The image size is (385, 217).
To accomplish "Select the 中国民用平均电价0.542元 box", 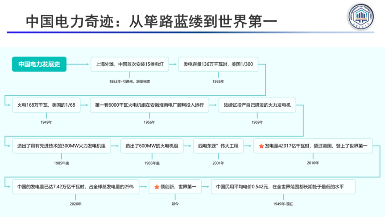I will pyautogui.click(x=283, y=187).
